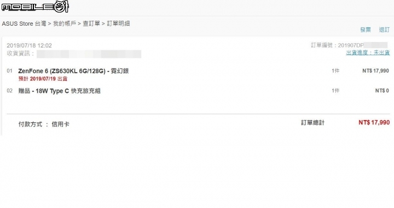Click the Mobile01 logo icon
The height and width of the screenshot is (208, 394).
tap(35, 7)
